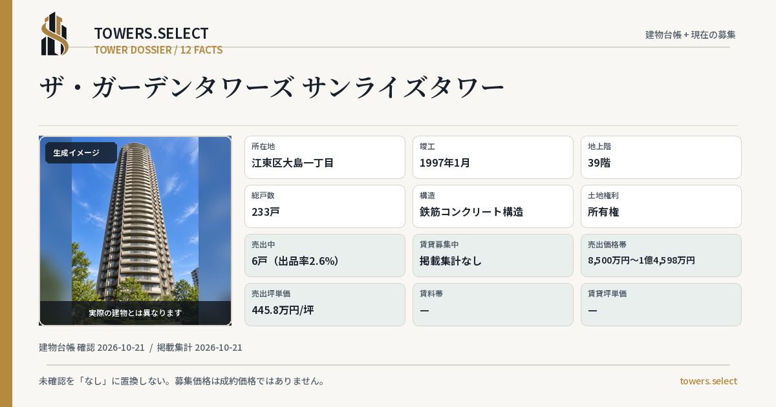This screenshot has height=407, width=776.
Task: Select the 売出価格帯 card with 8,500万円〜1億4,598万円
Action: tap(661, 255)
